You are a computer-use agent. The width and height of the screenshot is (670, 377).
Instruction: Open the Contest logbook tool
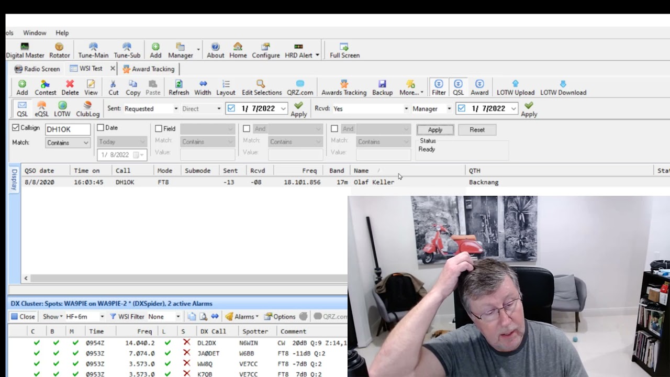click(46, 87)
